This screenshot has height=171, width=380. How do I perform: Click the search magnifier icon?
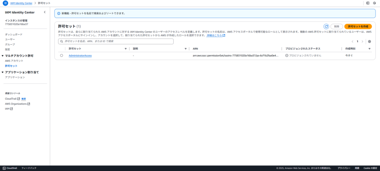click(x=62, y=42)
